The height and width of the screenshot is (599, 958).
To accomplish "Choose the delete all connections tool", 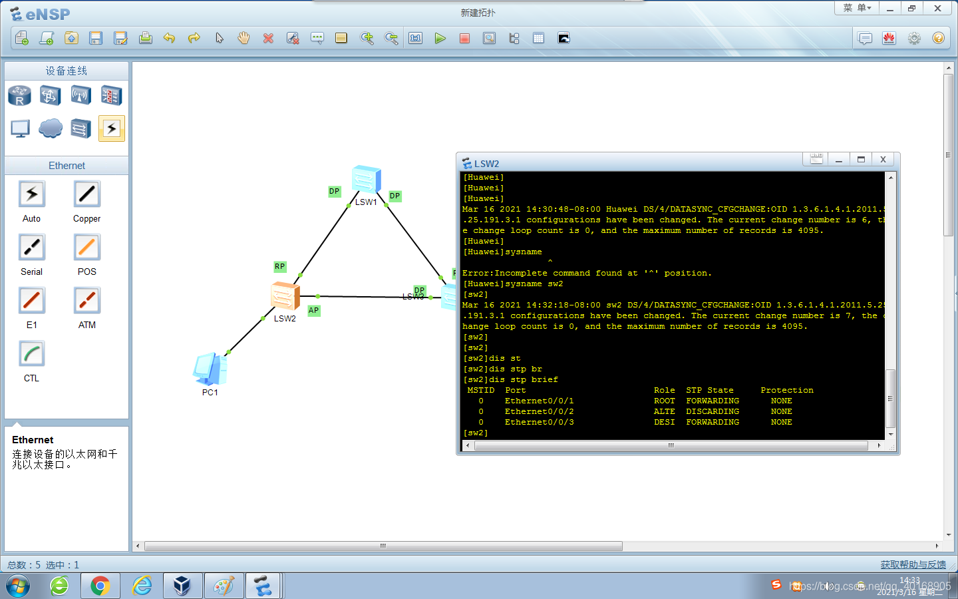I will coord(293,38).
